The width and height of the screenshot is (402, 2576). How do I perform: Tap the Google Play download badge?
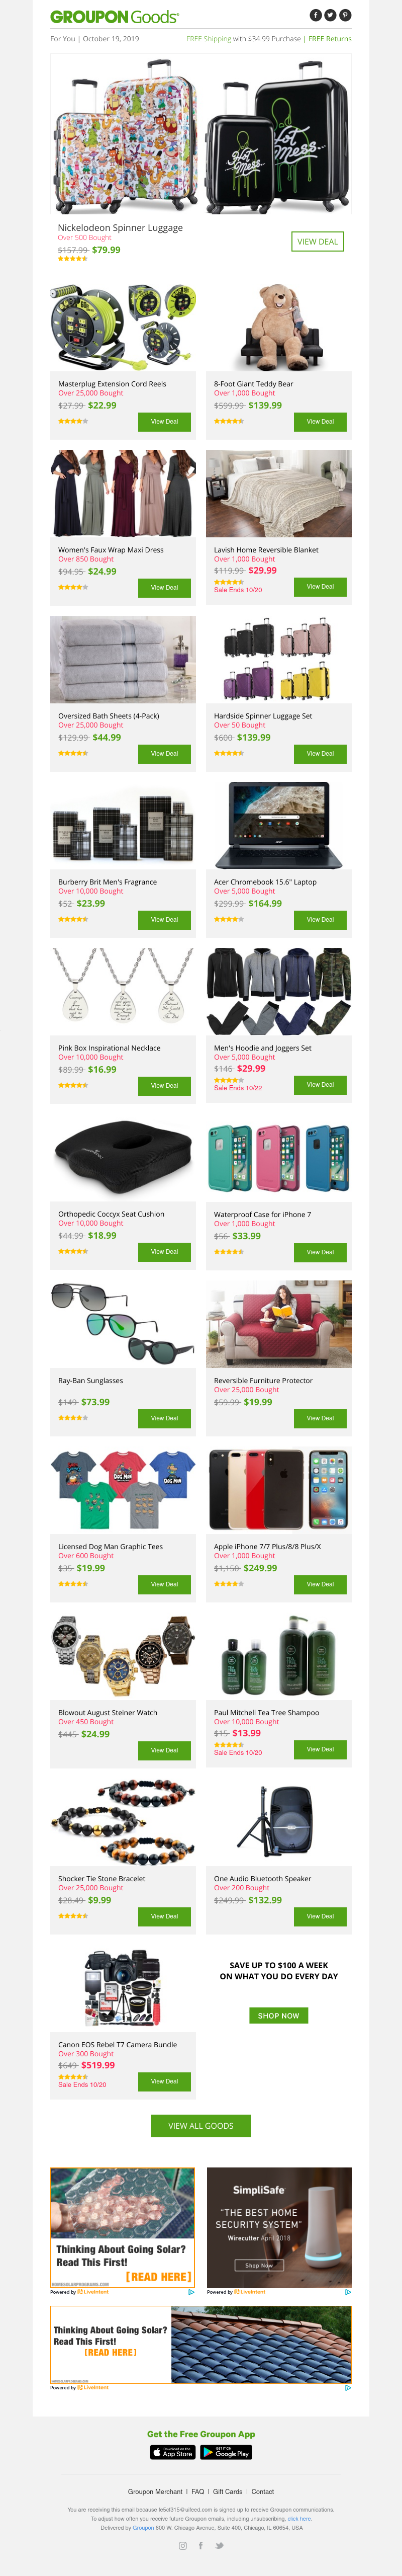(226, 2452)
